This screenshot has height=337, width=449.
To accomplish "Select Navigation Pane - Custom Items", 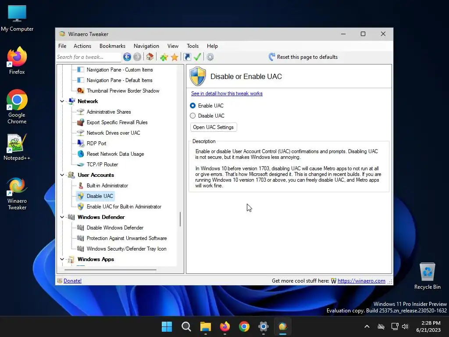I will pos(120,70).
